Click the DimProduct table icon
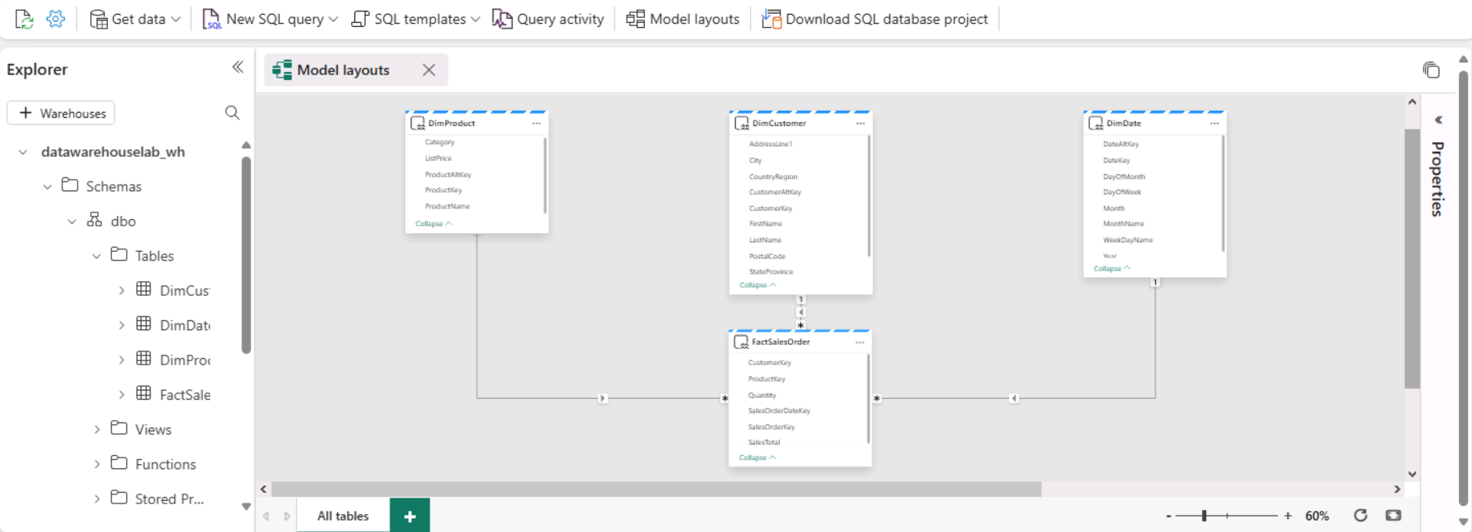The image size is (1472, 532). pyautogui.click(x=417, y=123)
